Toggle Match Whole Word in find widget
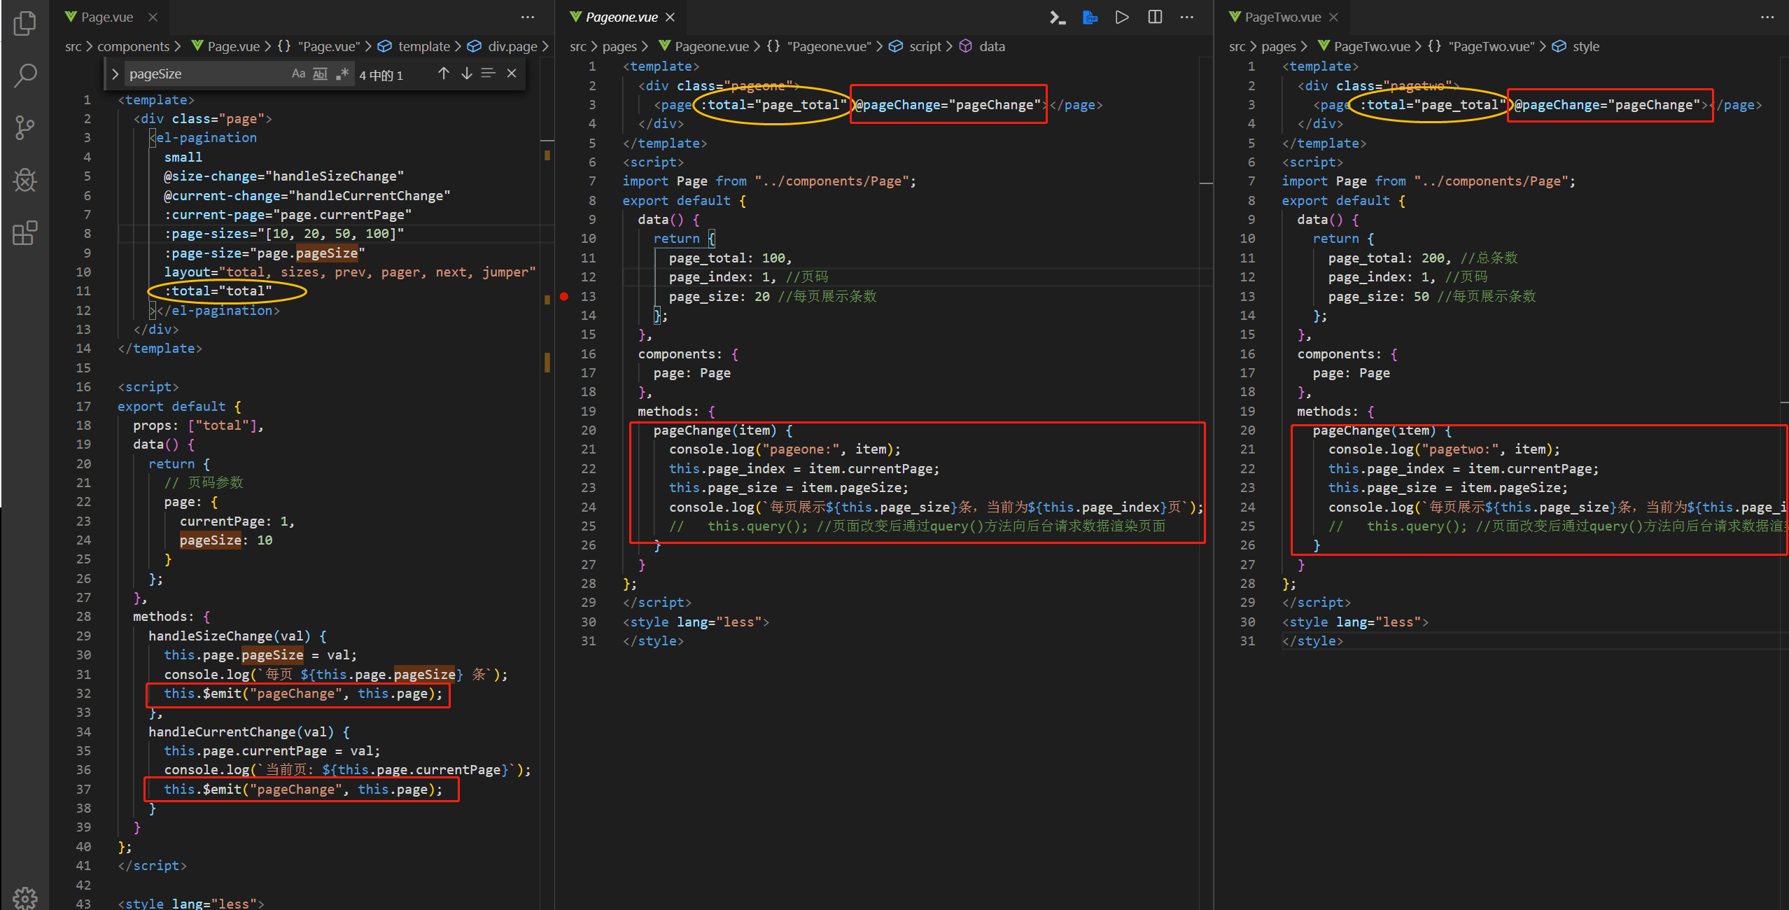Viewport: 1789px width, 910px height. coord(320,73)
